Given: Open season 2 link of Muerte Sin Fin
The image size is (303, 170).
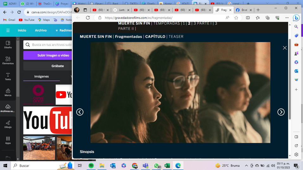Looking at the screenshot, I should pyautogui.click(x=189, y=23).
